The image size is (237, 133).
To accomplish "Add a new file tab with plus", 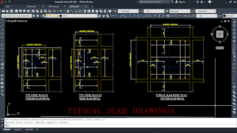I will click(x=92, y=7).
